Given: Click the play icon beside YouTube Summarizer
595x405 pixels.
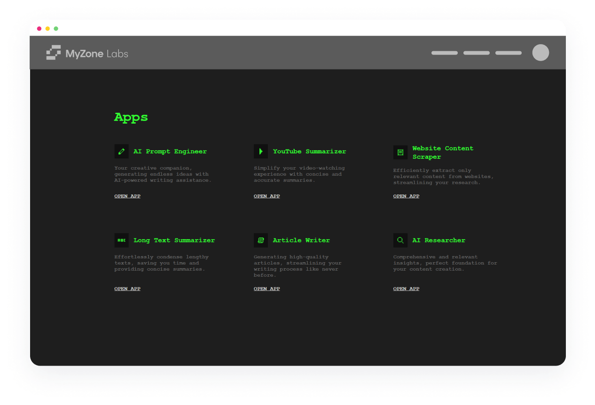Looking at the screenshot, I should tap(261, 151).
